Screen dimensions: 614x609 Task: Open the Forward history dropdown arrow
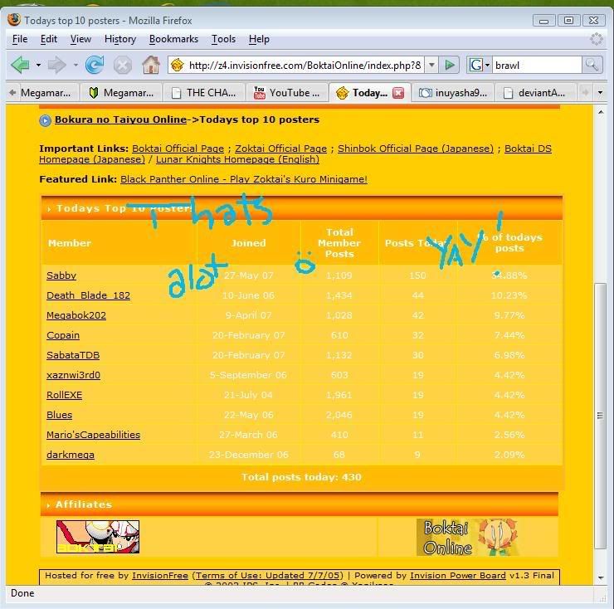click(76, 65)
